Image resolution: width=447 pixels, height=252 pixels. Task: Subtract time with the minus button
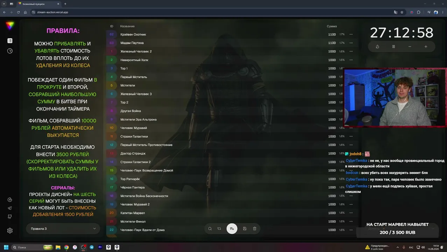(410, 47)
